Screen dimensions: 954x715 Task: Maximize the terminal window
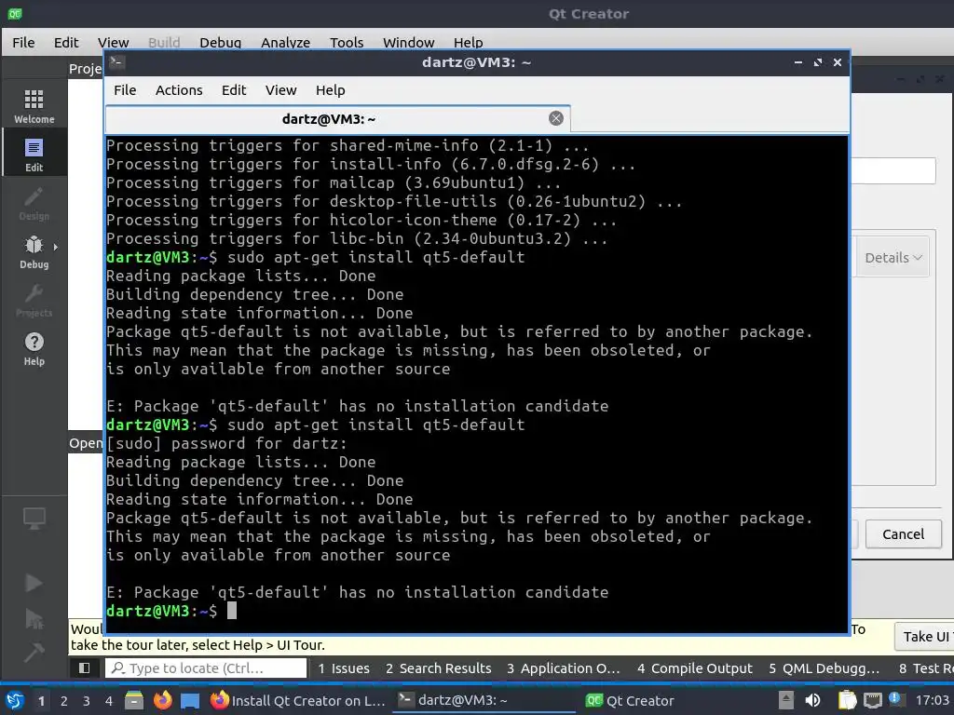[818, 62]
